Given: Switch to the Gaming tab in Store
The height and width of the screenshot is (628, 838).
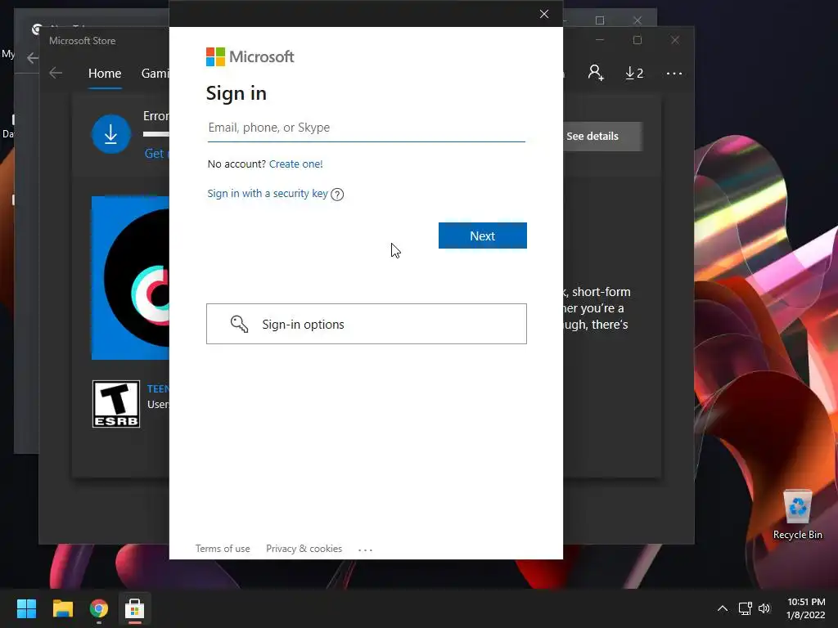Looking at the screenshot, I should (155, 73).
